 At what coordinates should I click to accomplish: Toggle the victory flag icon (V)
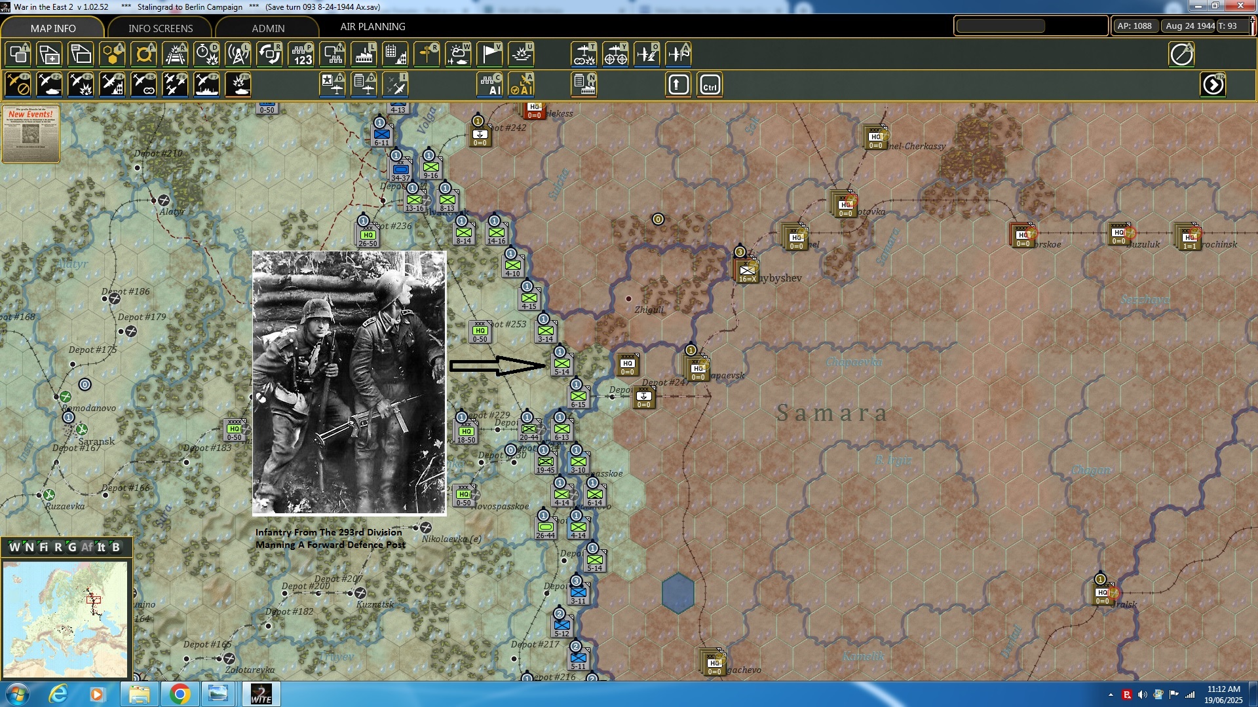click(x=490, y=54)
